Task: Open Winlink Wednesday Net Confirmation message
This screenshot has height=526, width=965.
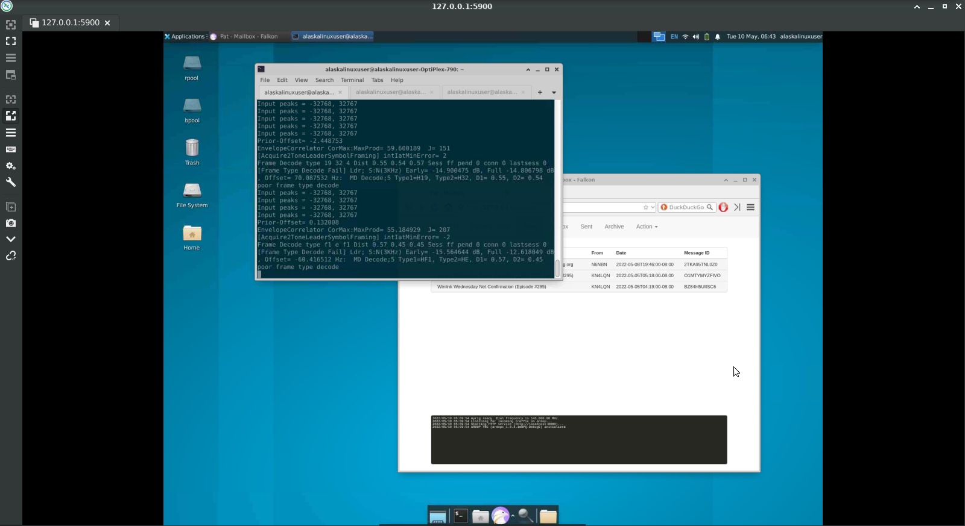Action: (x=492, y=287)
